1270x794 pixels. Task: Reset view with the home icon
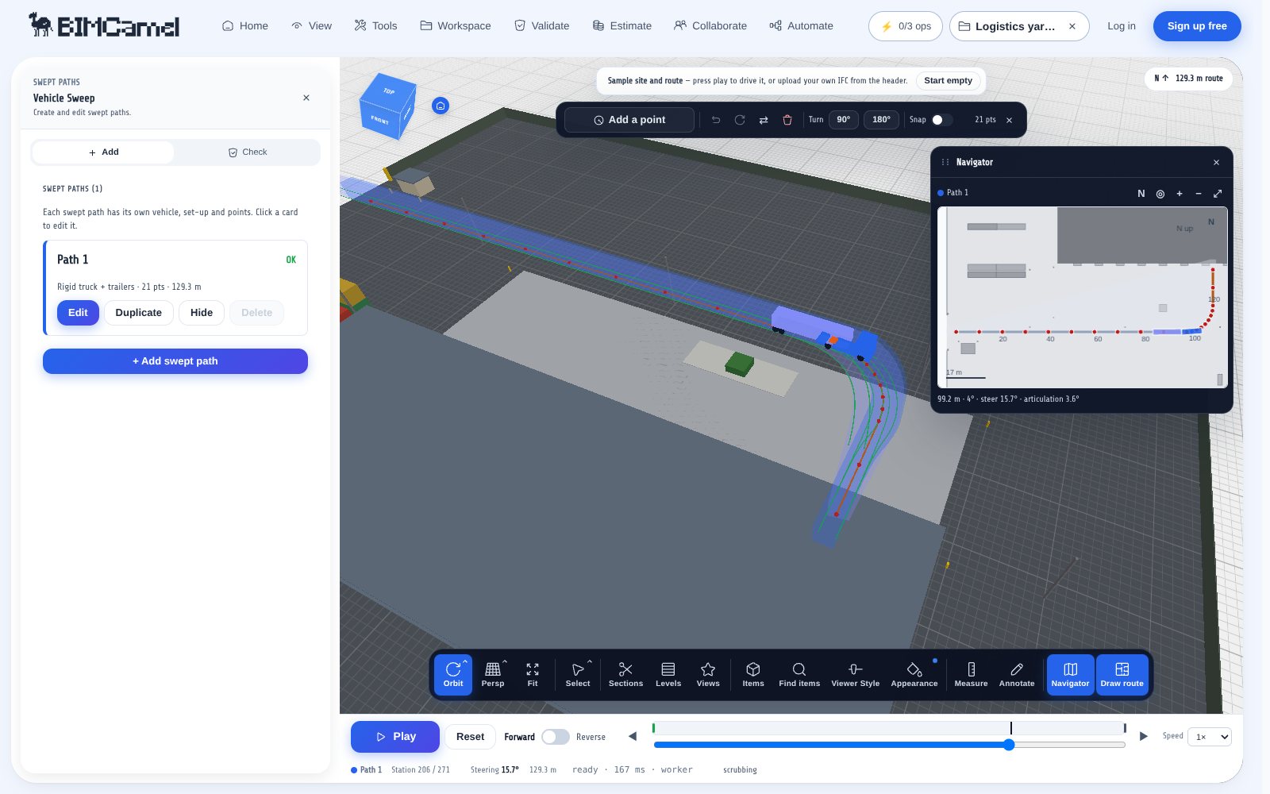pos(441,106)
